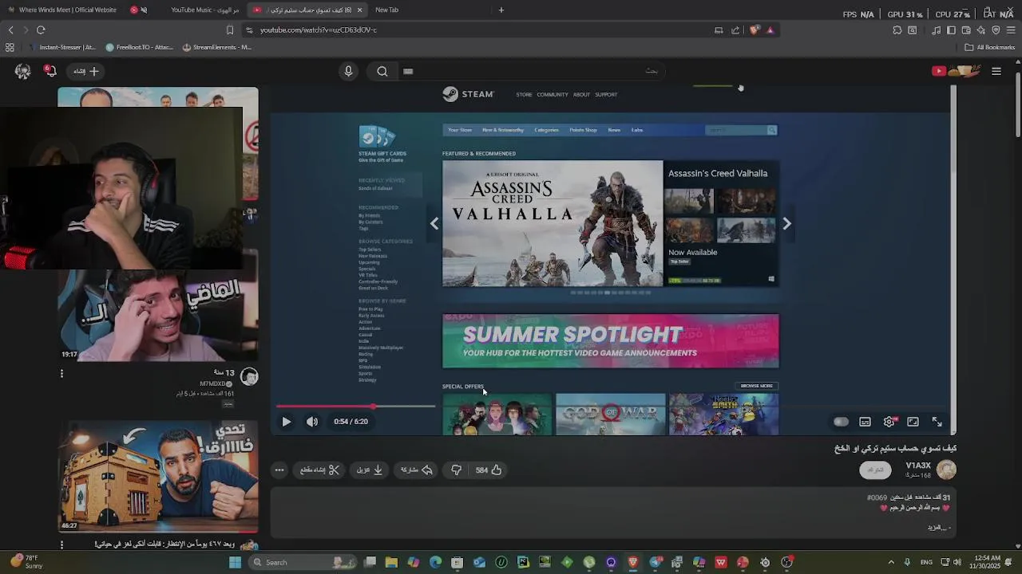Viewport: 1022px width, 574px height.
Task: Open YouTube guide hamburger menu
Action: (x=996, y=71)
